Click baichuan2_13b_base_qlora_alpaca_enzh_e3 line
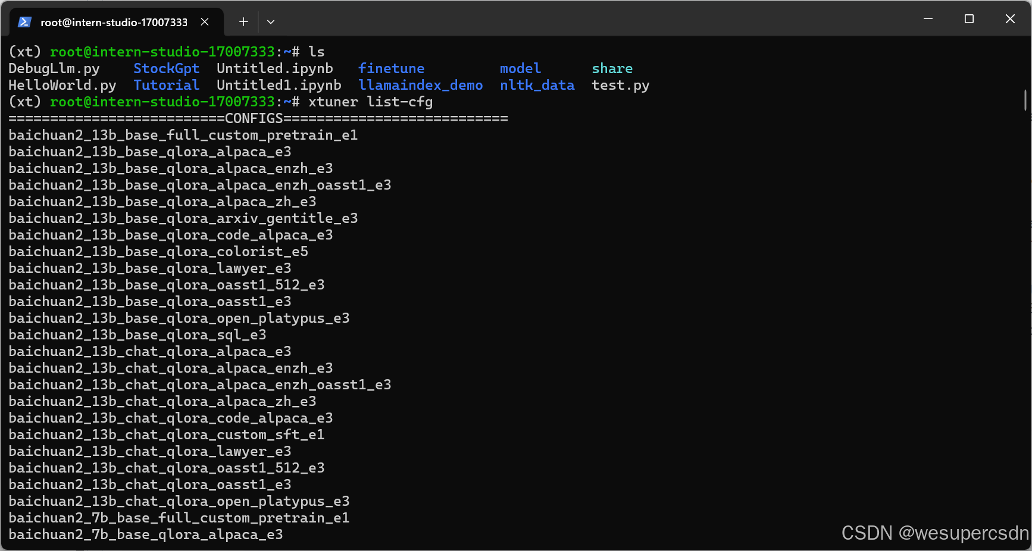Screen dimensions: 1032x551 (x=171, y=169)
